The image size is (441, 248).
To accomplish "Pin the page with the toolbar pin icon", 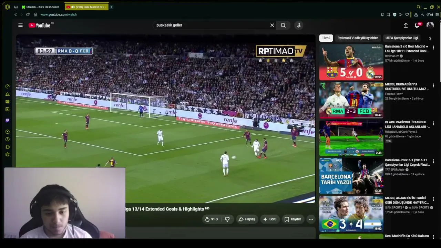I will click(x=382, y=14).
